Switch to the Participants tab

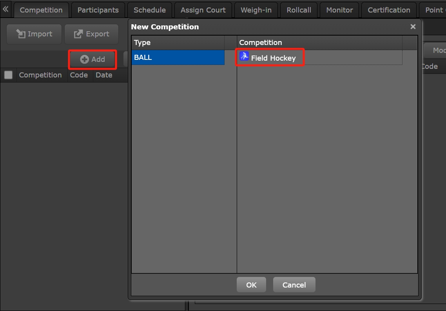coord(98,10)
